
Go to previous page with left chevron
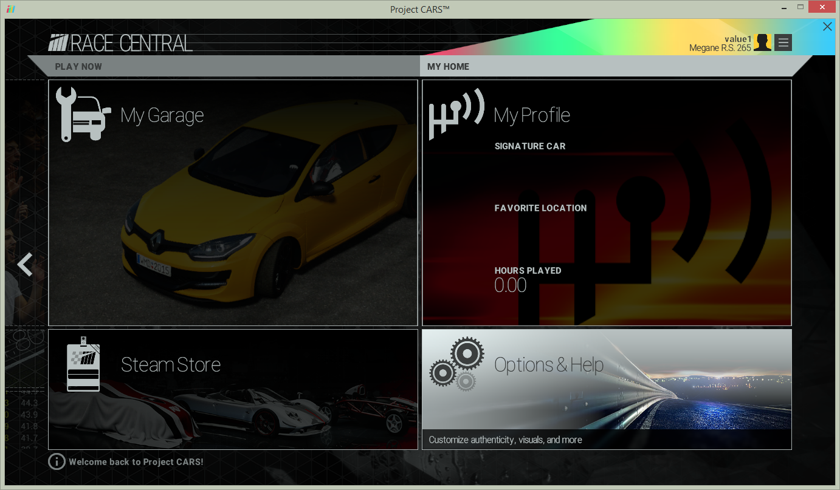point(25,265)
